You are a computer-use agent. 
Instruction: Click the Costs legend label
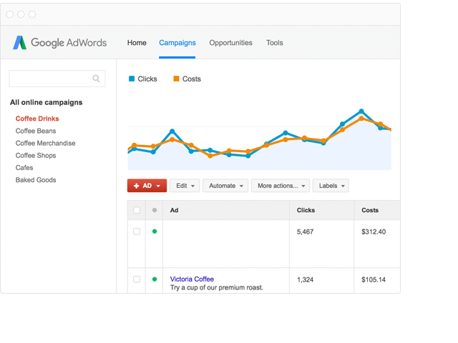pyautogui.click(x=192, y=79)
